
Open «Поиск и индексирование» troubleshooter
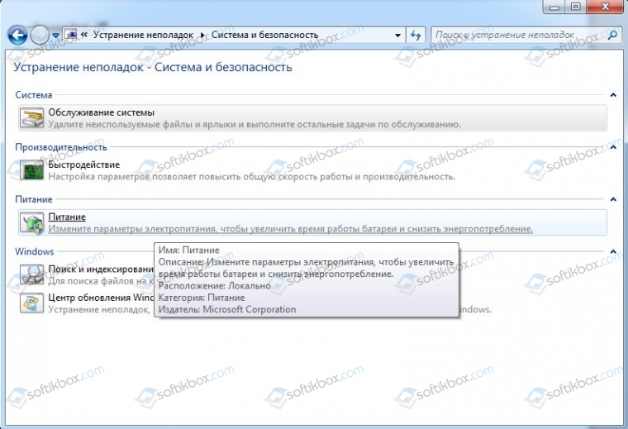click(x=101, y=269)
